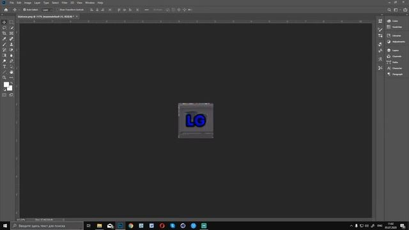Reset default foreground and background colors
This screenshot has width=409, height=230.
pos(4,89)
